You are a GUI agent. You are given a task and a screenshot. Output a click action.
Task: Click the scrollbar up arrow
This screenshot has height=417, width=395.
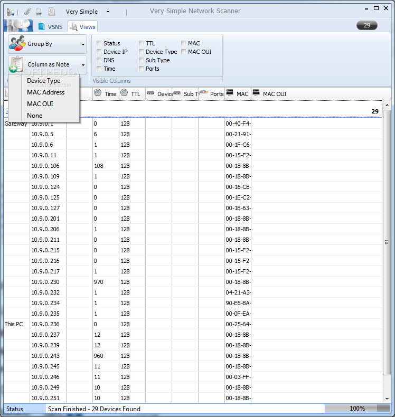[387, 106]
